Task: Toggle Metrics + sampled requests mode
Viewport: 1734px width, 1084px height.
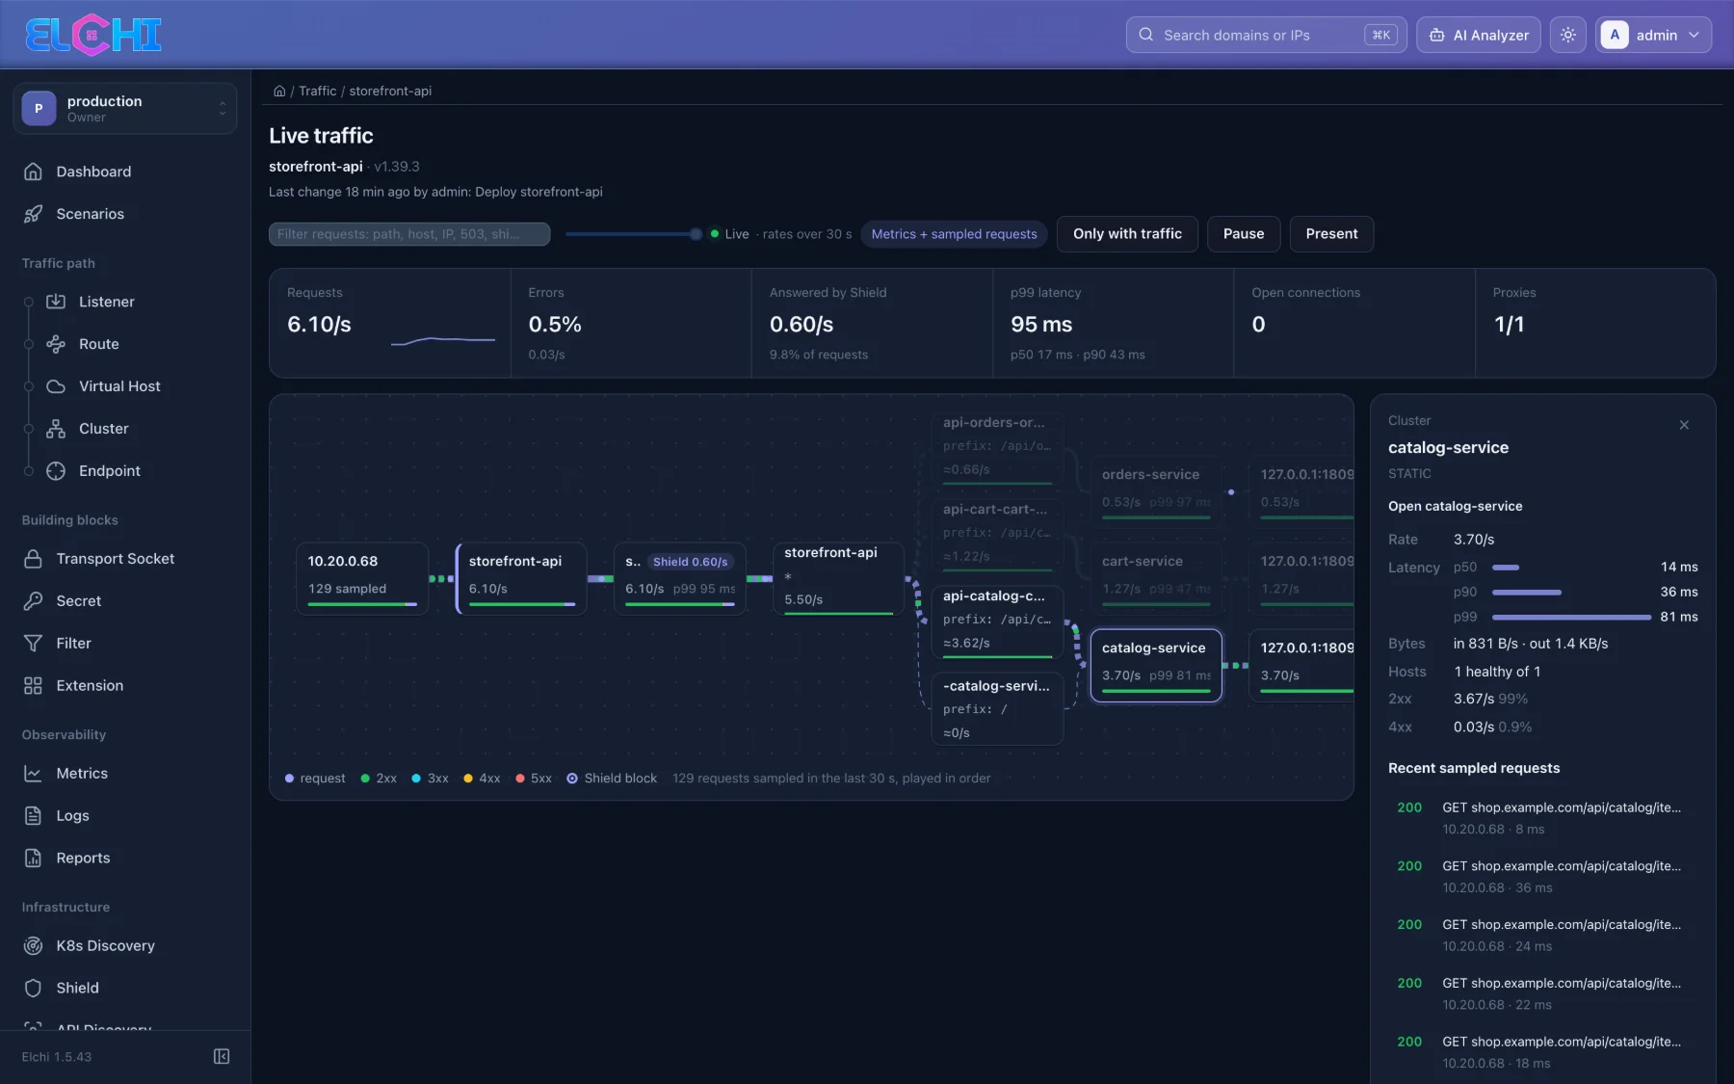Action: point(954,234)
